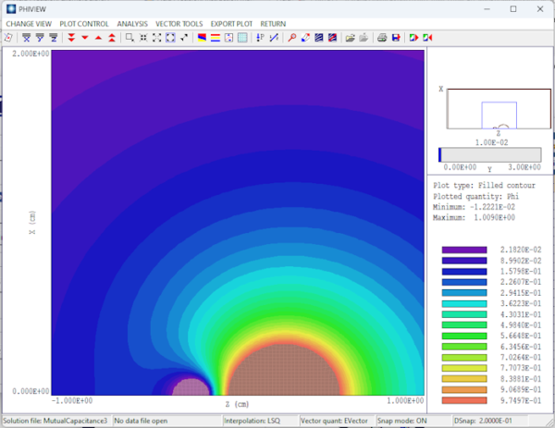Click the element plot style icon
The height and width of the screenshot is (428, 555).
228,38
